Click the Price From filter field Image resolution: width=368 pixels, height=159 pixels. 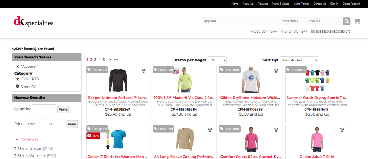(35, 124)
